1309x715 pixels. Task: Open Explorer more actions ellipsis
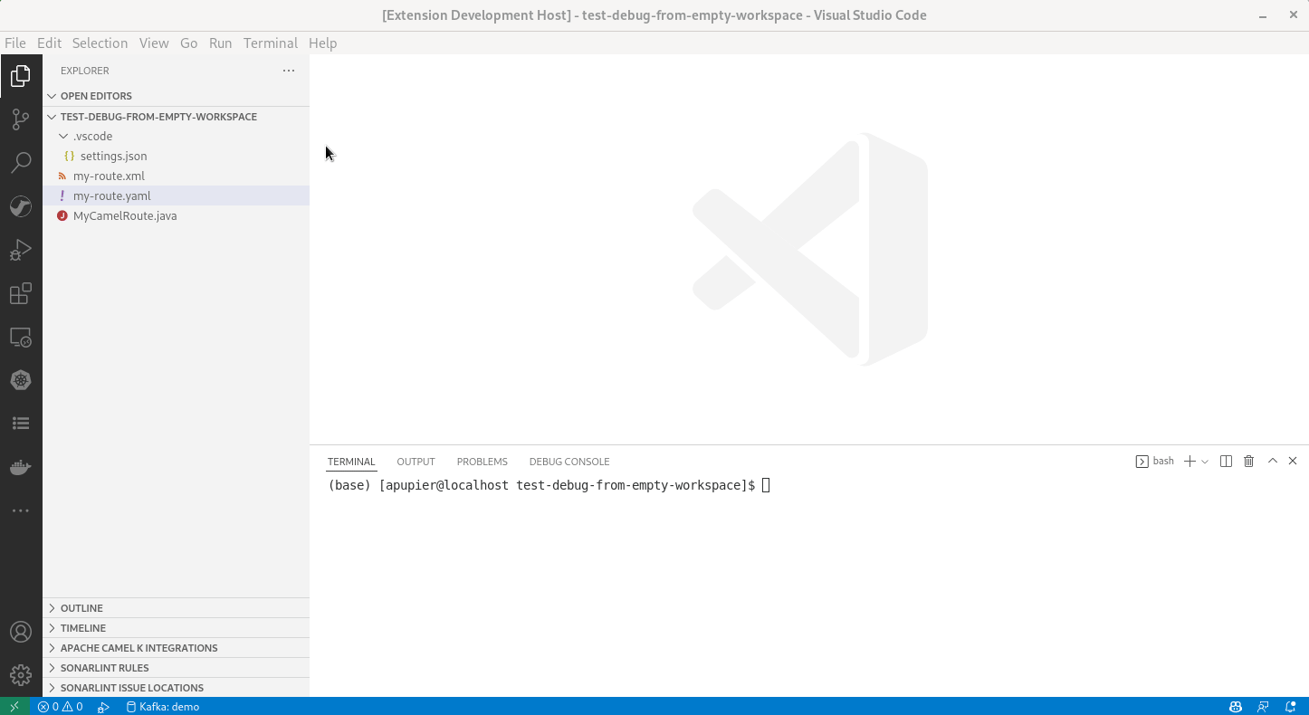click(289, 70)
